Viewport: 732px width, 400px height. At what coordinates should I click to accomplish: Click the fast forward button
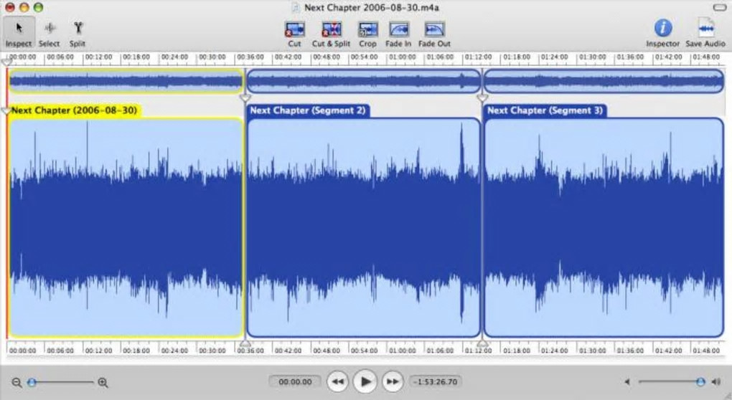tap(392, 381)
